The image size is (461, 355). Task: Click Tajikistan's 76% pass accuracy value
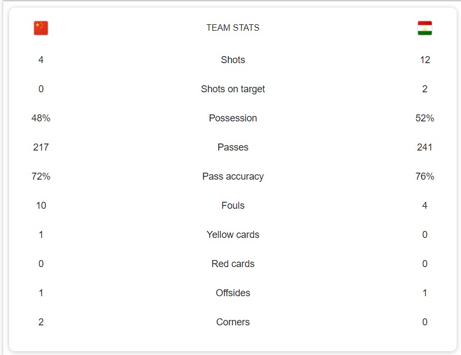coord(425,176)
